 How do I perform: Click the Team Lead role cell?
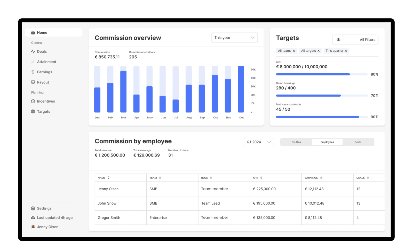[x=224, y=203]
